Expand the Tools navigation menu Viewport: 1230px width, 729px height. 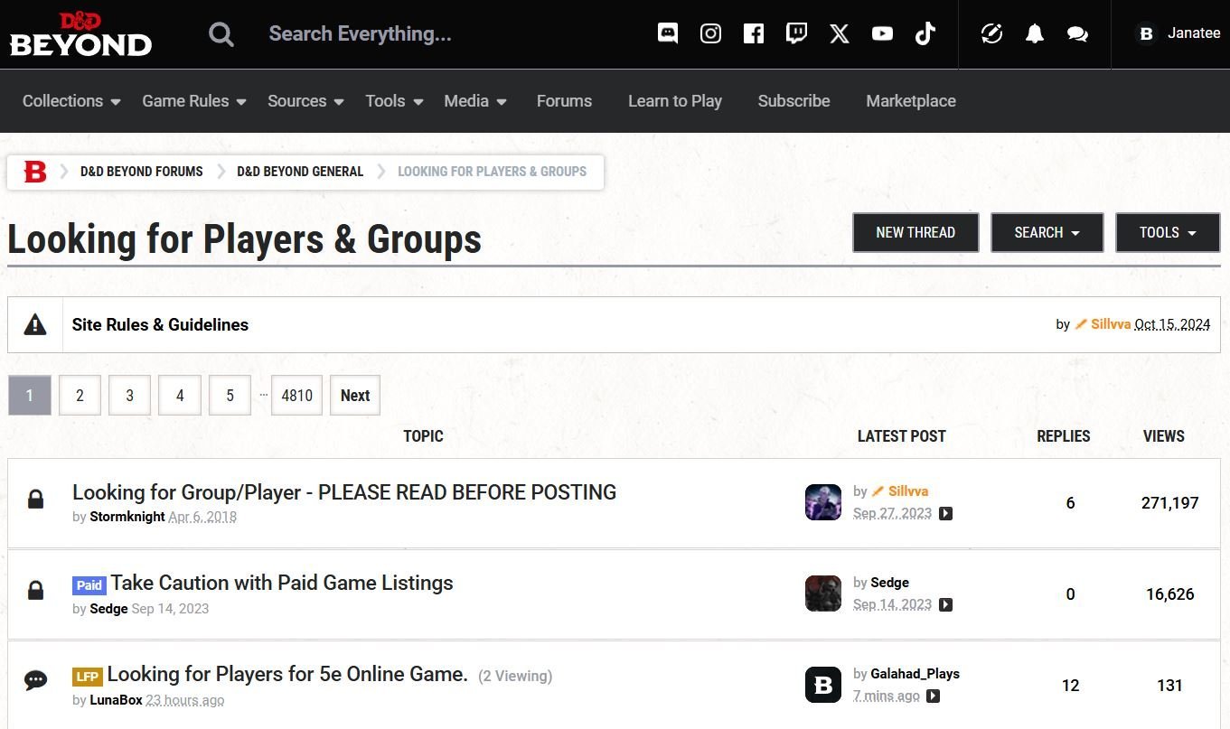pos(394,101)
